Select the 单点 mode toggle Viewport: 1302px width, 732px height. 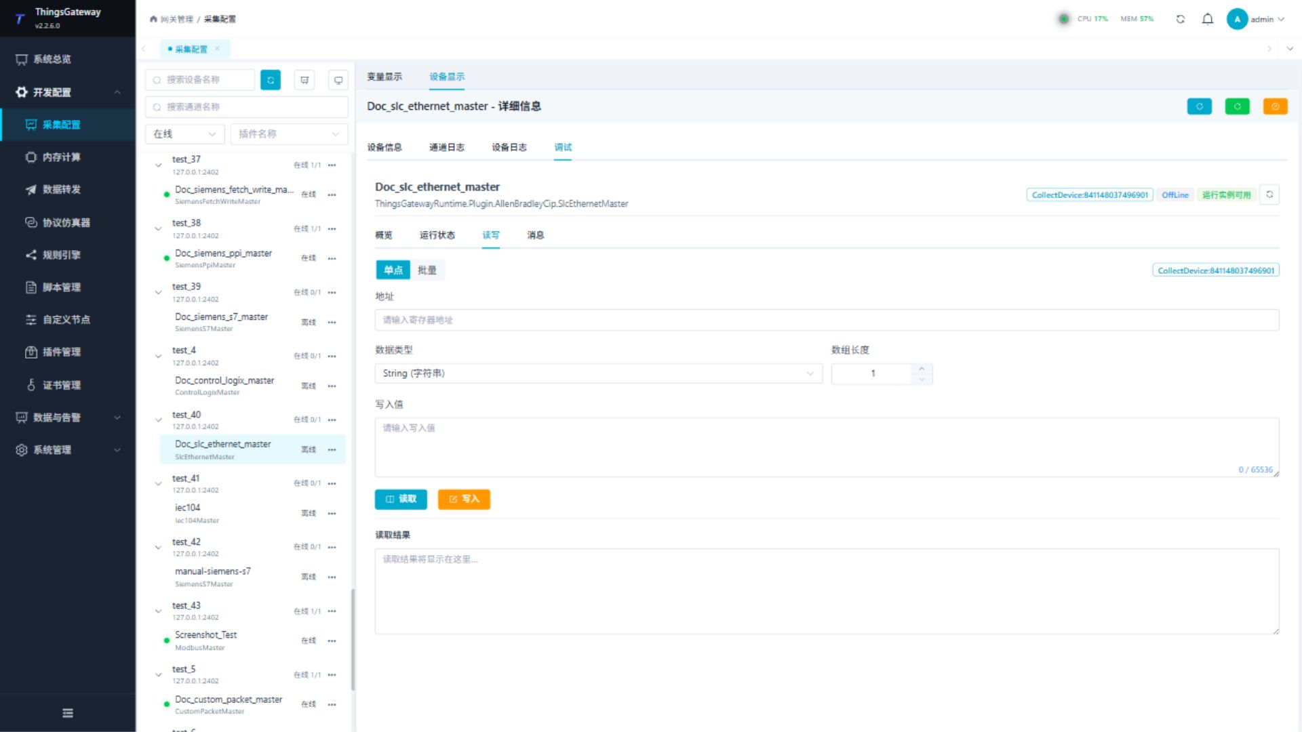point(393,270)
